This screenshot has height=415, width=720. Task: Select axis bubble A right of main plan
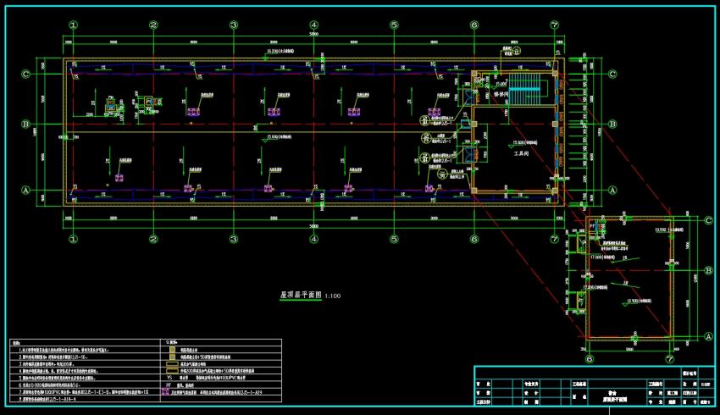(x=612, y=190)
